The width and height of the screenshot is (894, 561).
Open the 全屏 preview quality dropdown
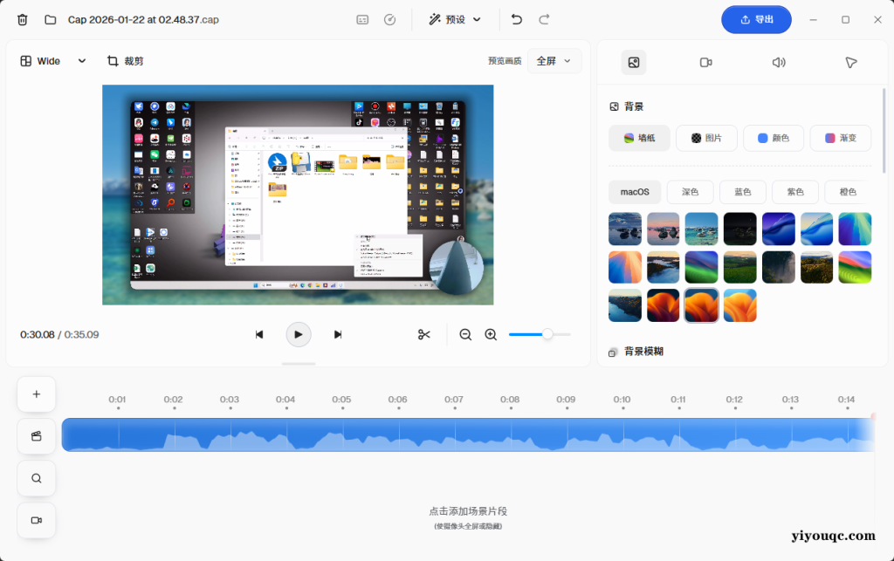click(554, 61)
